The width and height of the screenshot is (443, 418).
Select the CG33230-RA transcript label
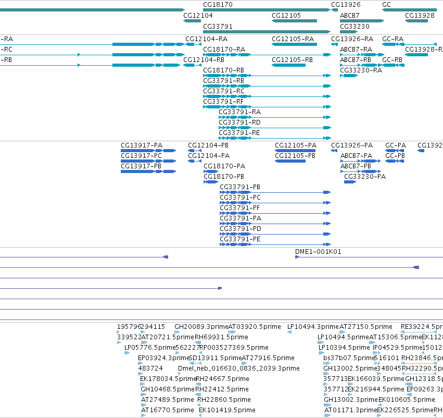(x=361, y=70)
